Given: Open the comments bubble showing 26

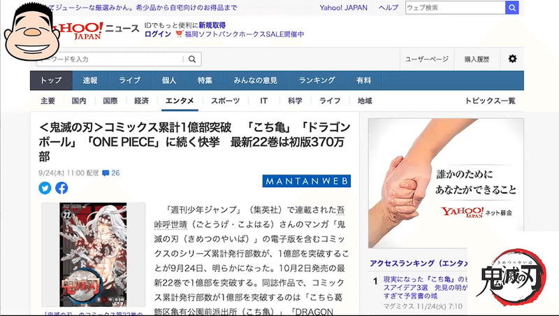Looking at the screenshot, I should pyautogui.click(x=111, y=173).
